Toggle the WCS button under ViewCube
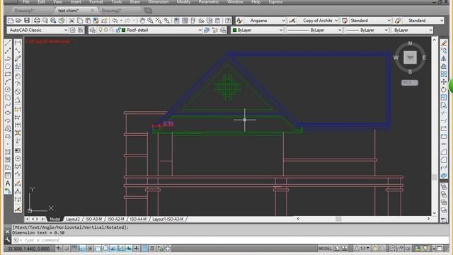 click(x=409, y=83)
